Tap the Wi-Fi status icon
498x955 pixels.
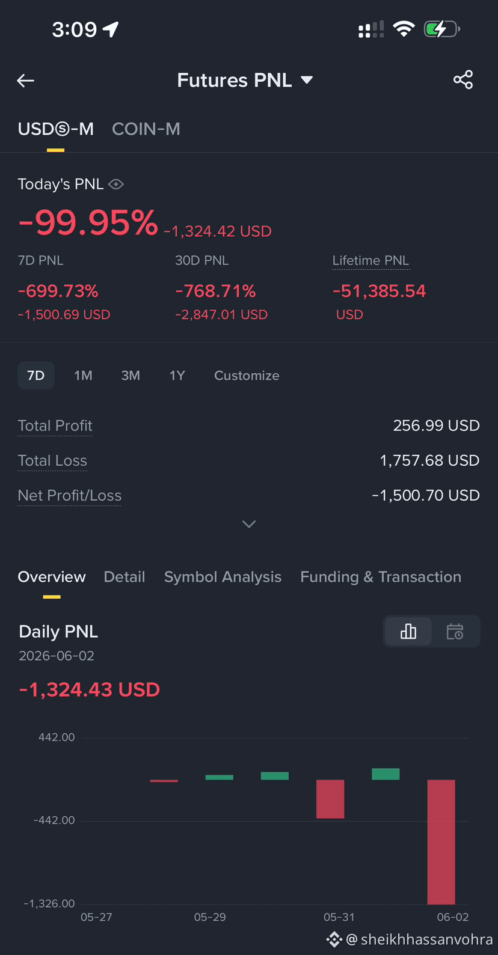[x=404, y=29]
